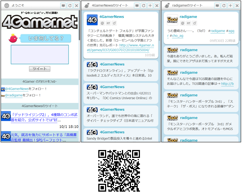Click #cho_ag hashtag link
The image size is (242, 195).
pyautogui.click(x=177, y=36)
